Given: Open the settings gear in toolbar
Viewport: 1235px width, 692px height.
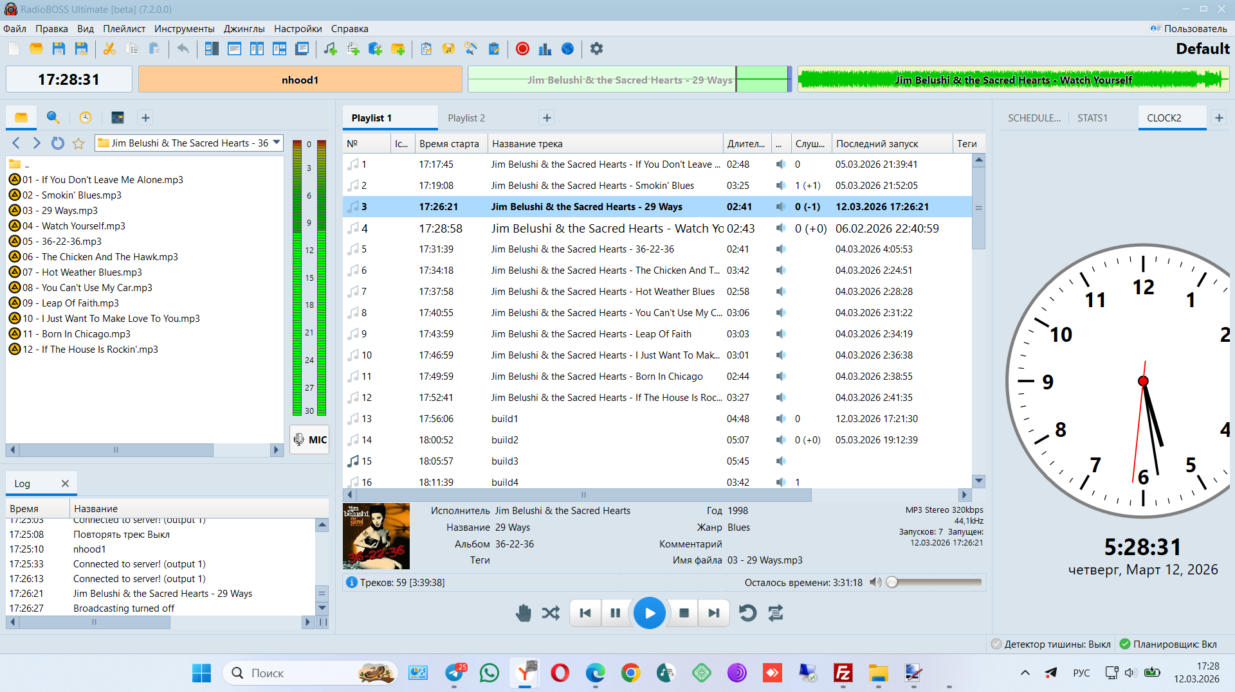Looking at the screenshot, I should pyautogui.click(x=596, y=49).
